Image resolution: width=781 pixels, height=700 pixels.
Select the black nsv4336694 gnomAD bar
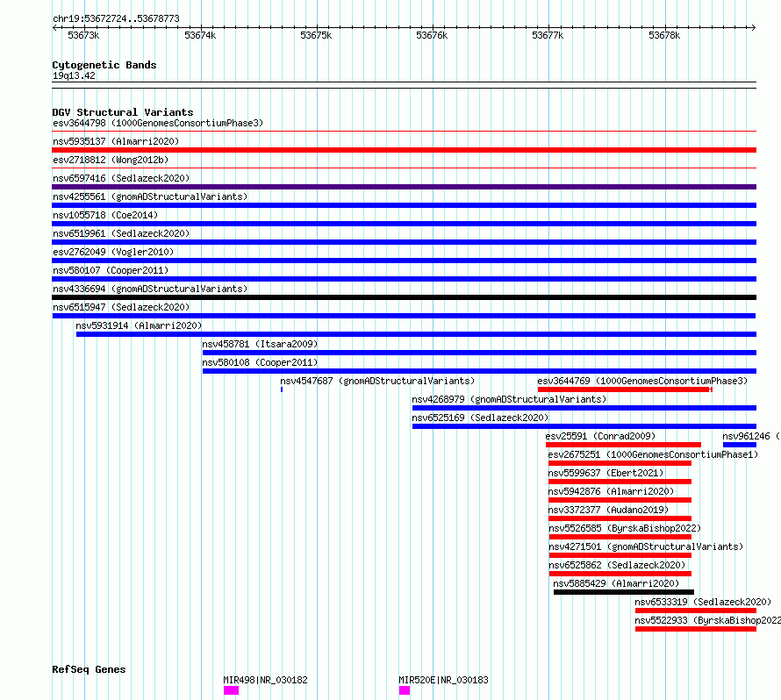point(404,297)
